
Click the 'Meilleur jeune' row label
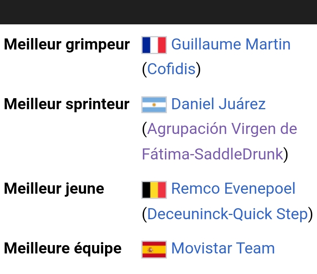click(54, 188)
